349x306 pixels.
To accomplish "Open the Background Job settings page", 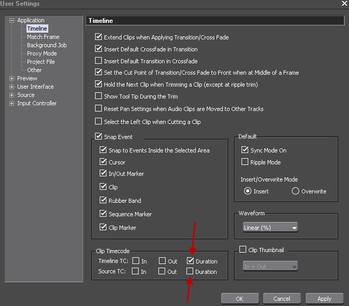I will point(47,45).
